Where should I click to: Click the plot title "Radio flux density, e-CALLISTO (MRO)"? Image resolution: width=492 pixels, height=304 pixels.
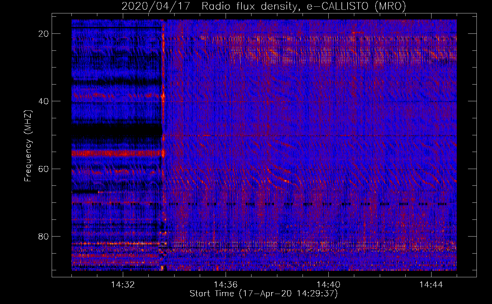tap(304, 6)
